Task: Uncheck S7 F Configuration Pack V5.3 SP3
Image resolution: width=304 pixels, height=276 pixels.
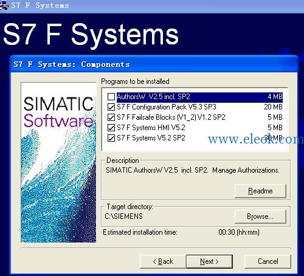Action: (x=111, y=107)
